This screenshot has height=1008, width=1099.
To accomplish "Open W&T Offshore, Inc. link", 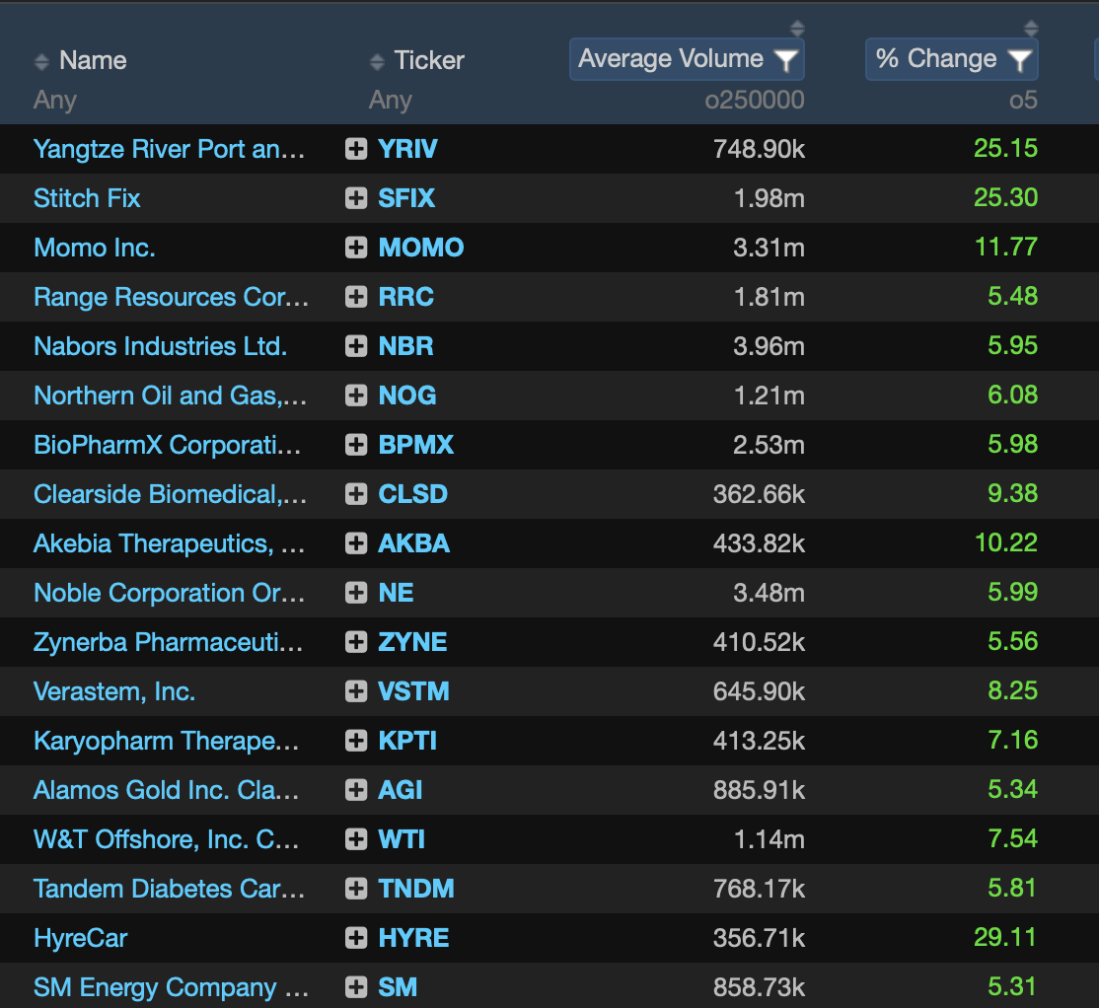I will pos(166,839).
